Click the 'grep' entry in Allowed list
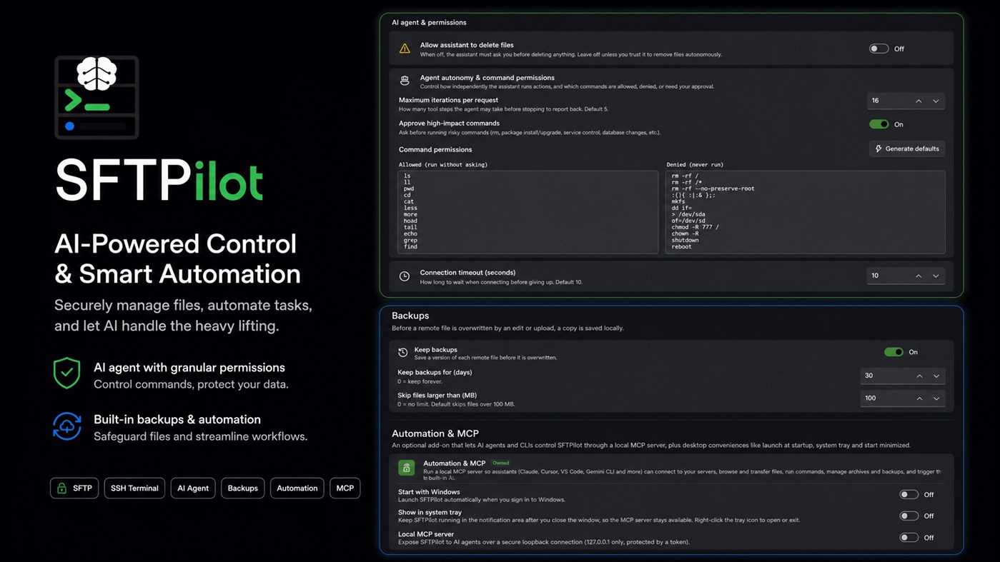 tap(410, 240)
